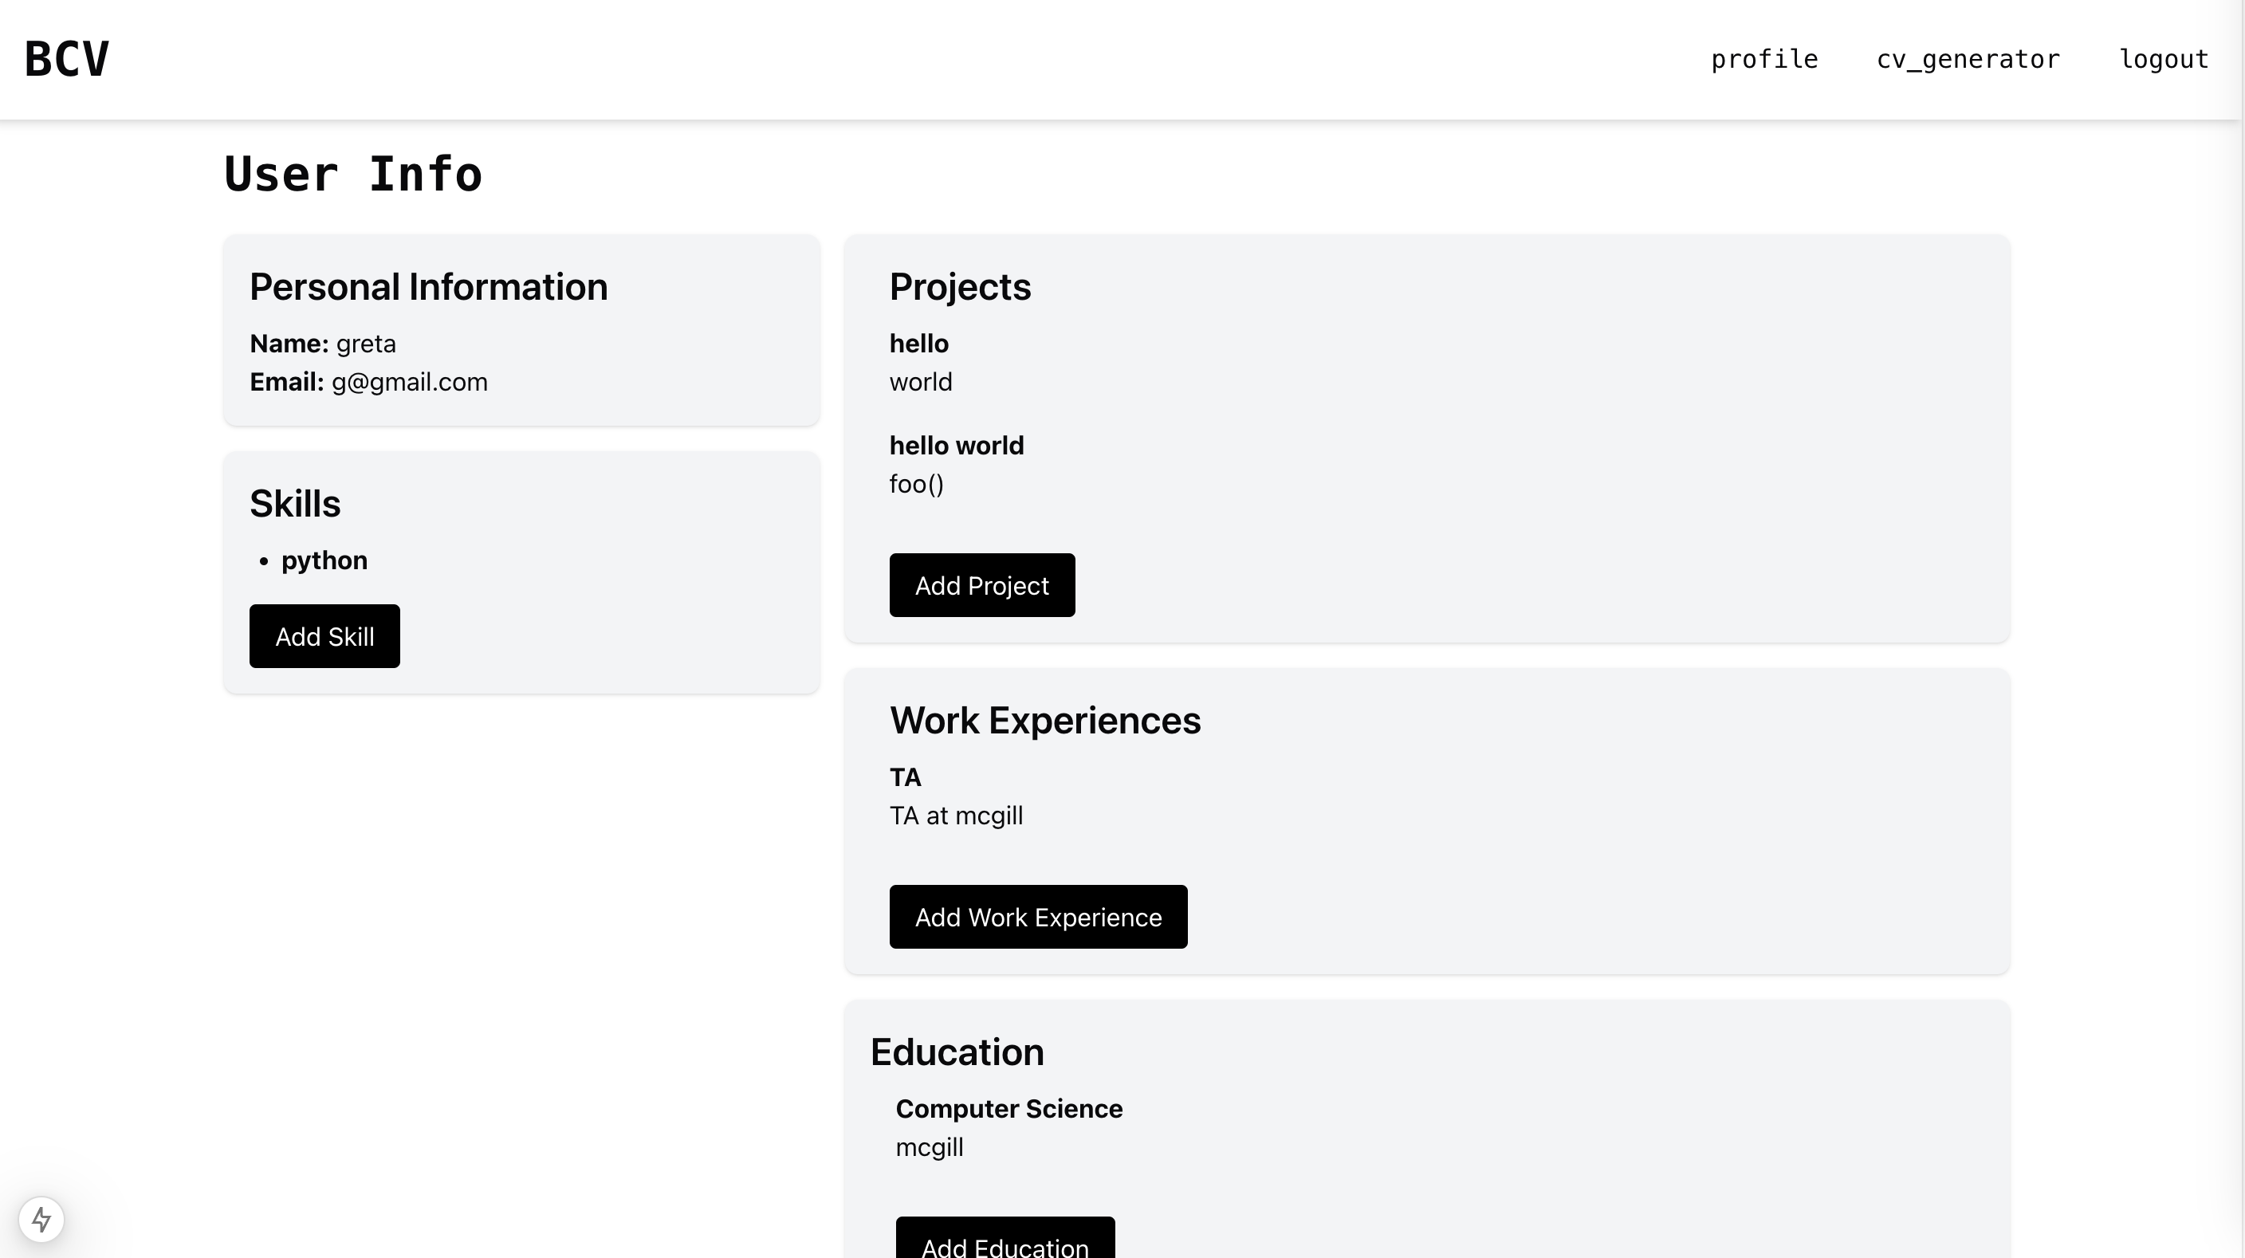This screenshot has width=2245, height=1258.
Task: Click the Computer Science education entry
Action: pyautogui.click(x=1008, y=1108)
